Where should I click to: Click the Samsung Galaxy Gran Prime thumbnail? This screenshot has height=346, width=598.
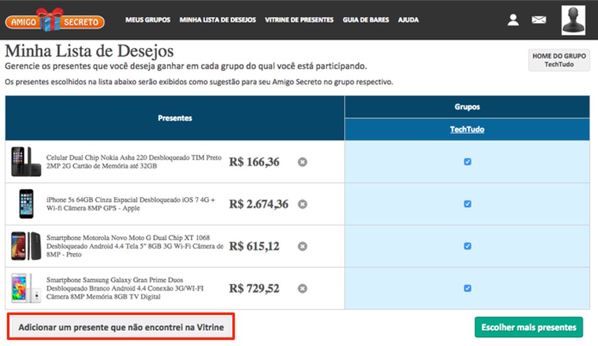tap(26, 288)
